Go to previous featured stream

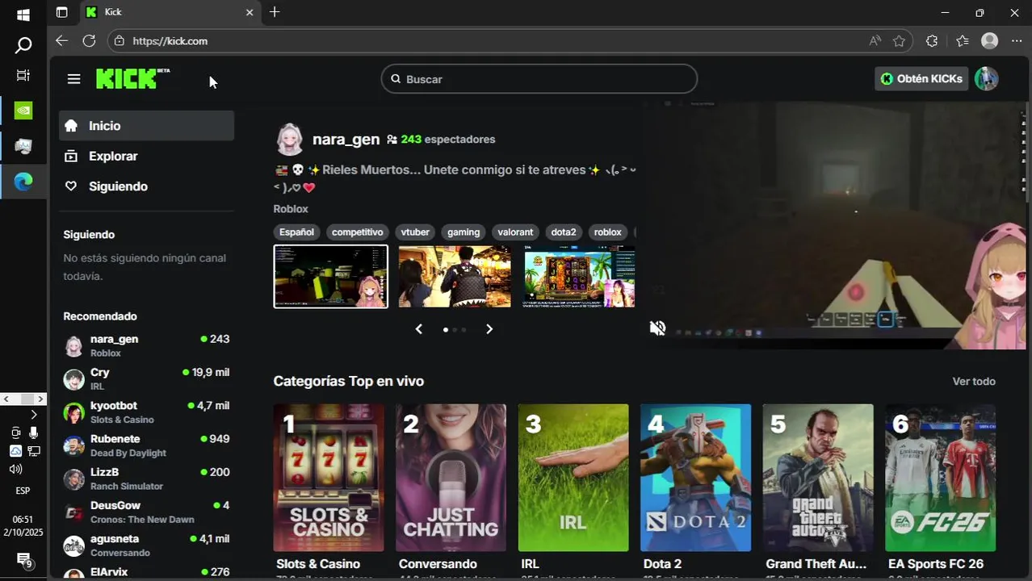tap(418, 329)
